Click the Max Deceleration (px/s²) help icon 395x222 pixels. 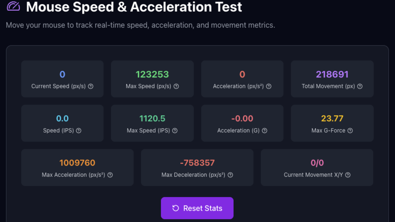[230, 175]
